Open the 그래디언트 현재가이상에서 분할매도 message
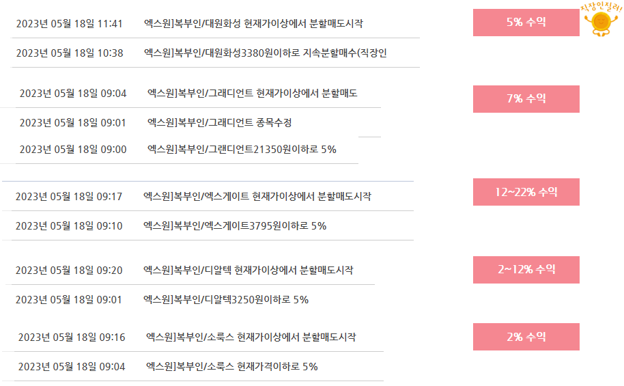The image size is (624, 386). click(253, 93)
